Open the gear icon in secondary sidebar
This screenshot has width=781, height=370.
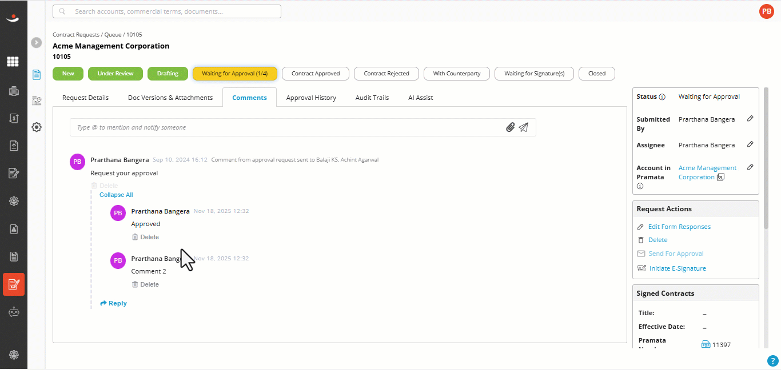tap(37, 127)
